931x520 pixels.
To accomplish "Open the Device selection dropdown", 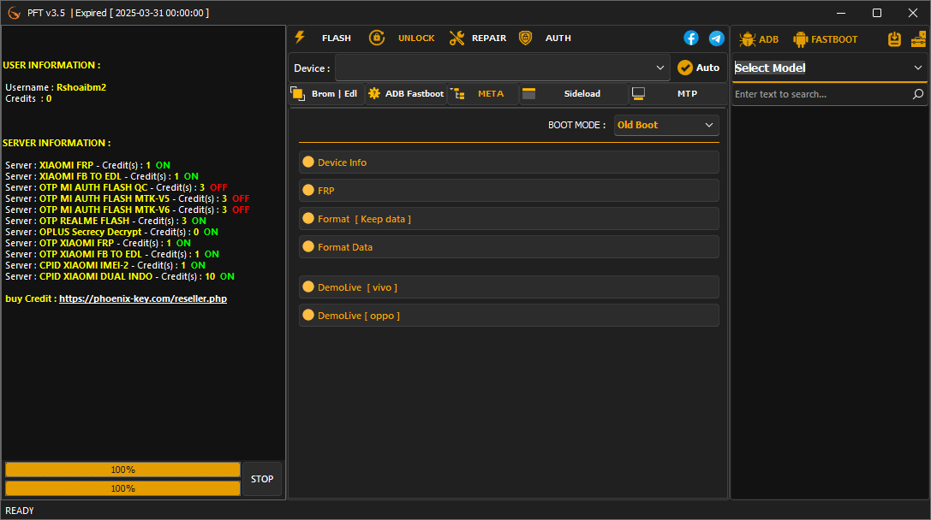I will pyautogui.click(x=501, y=67).
